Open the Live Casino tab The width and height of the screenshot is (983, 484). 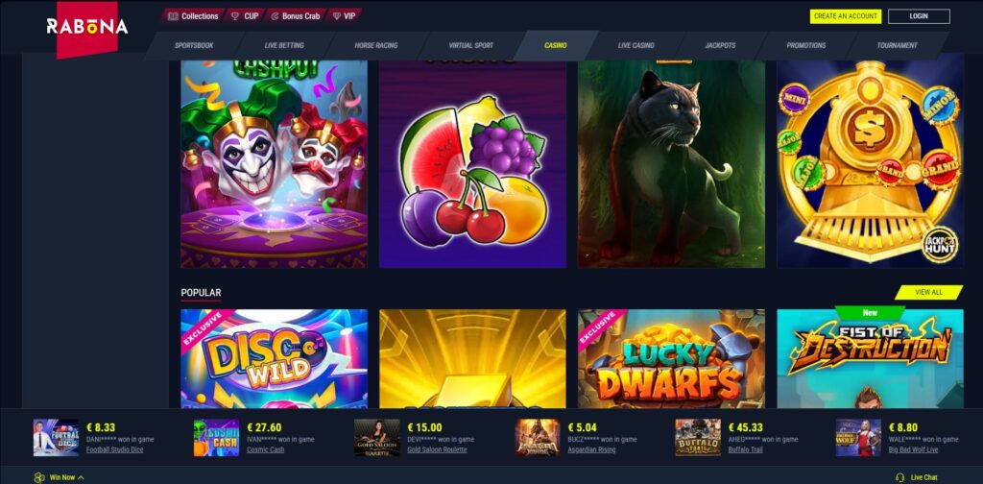pyautogui.click(x=635, y=46)
